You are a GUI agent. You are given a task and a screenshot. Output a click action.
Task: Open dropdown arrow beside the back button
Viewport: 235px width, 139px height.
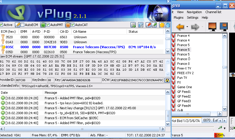[x=187, y=27]
